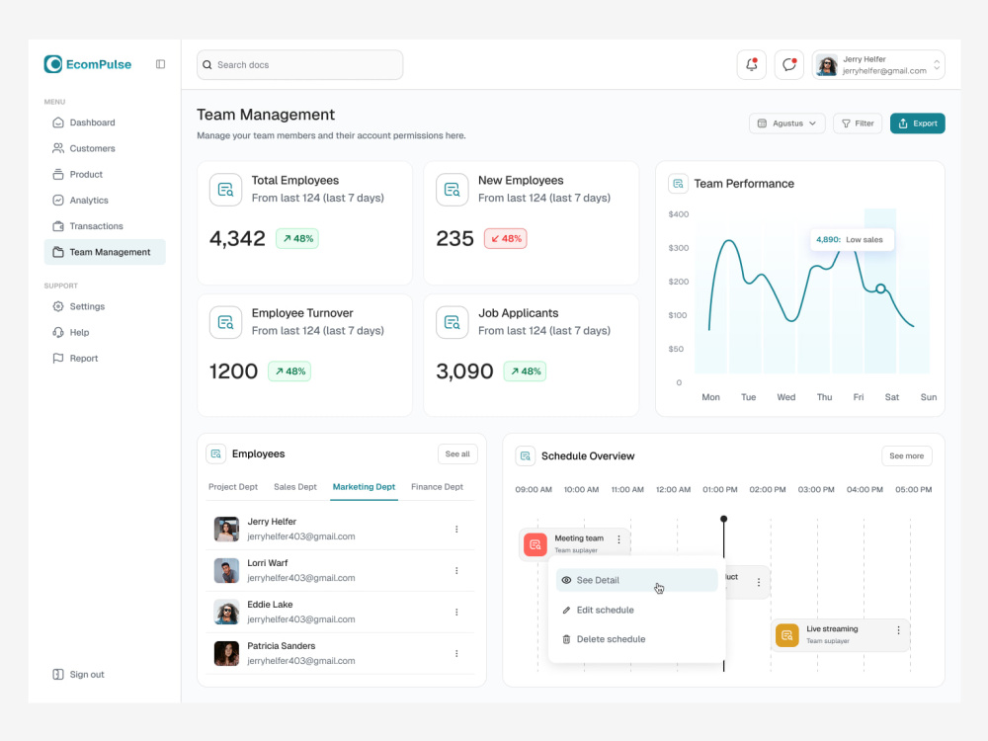Open Customers in sidebar menu
This screenshot has height=741, width=988.
point(105,148)
